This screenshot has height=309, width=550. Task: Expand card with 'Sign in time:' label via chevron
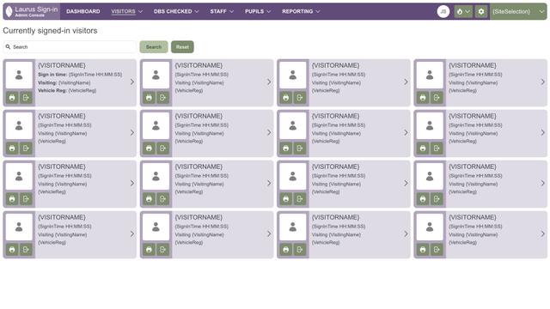pos(132,82)
